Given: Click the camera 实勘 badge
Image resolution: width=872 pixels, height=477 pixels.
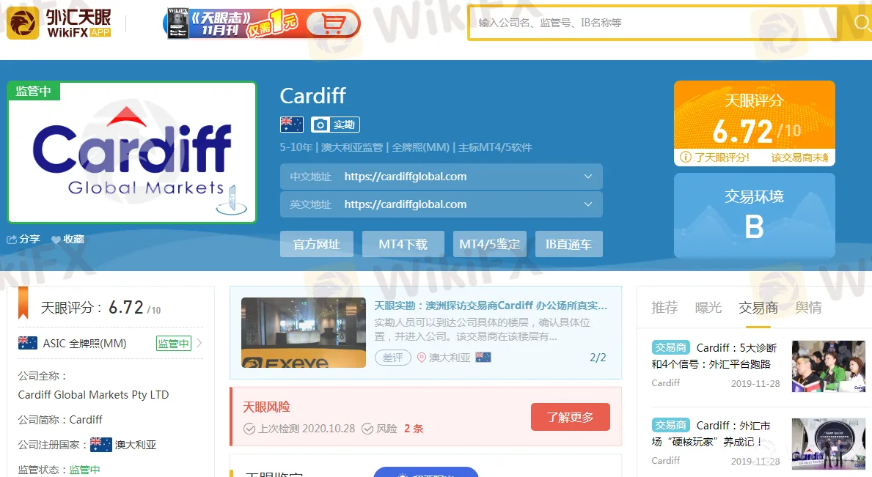Looking at the screenshot, I should point(335,125).
